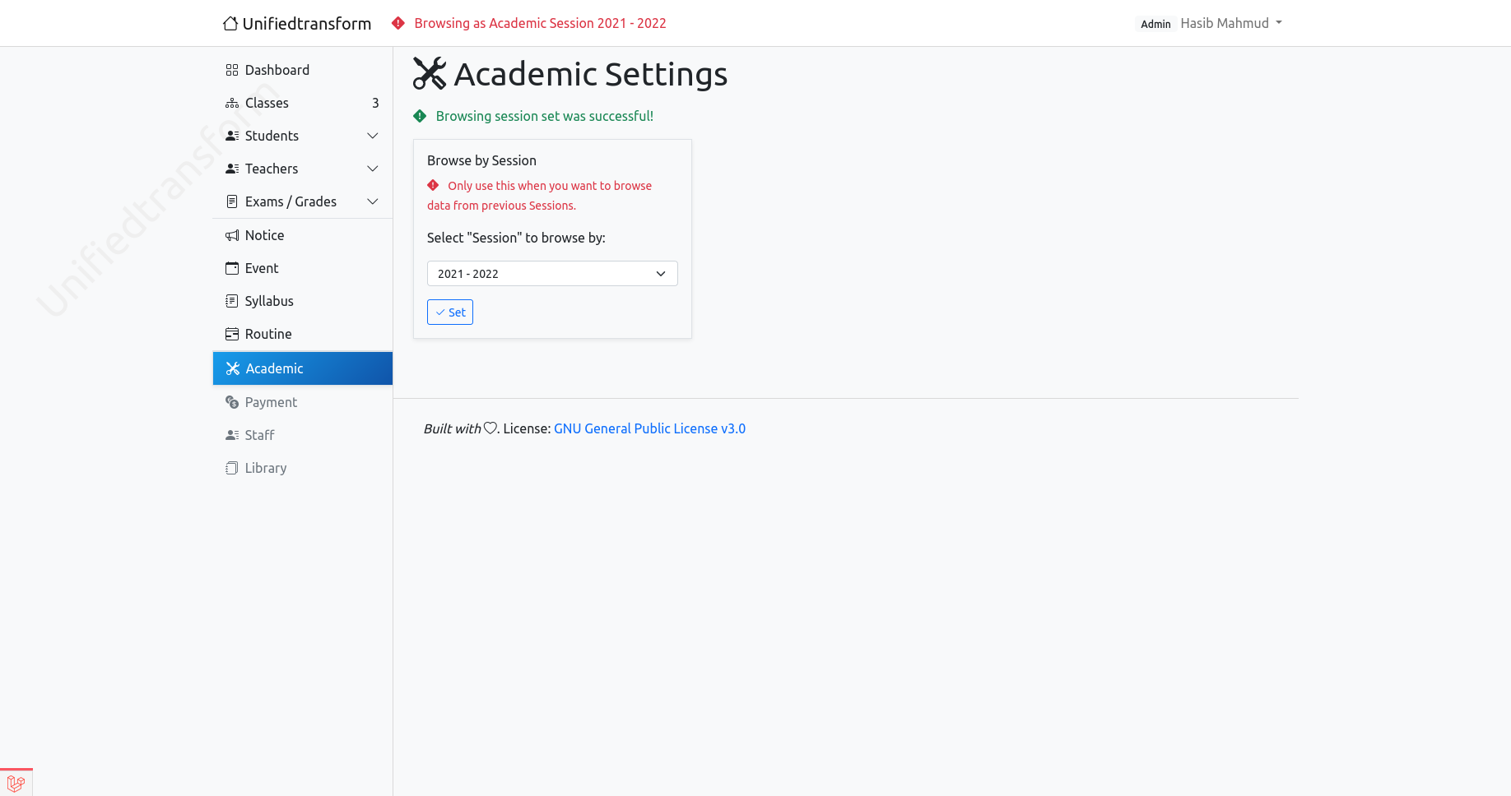The height and width of the screenshot is (796, 1511).
Task: Click the Library book icon
Action: tap(232, 468)
